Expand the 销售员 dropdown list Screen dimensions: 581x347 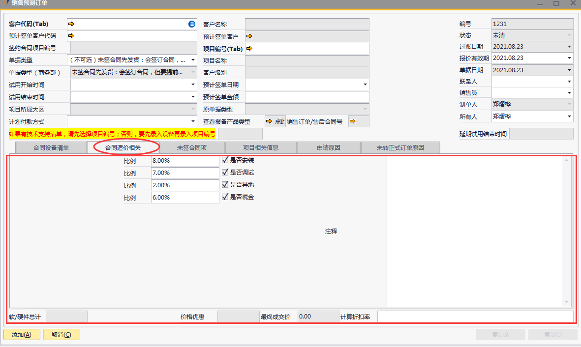[x=569, y=93]
